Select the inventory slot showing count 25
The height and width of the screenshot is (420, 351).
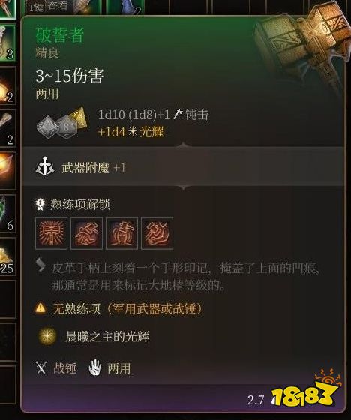point(8,256)
